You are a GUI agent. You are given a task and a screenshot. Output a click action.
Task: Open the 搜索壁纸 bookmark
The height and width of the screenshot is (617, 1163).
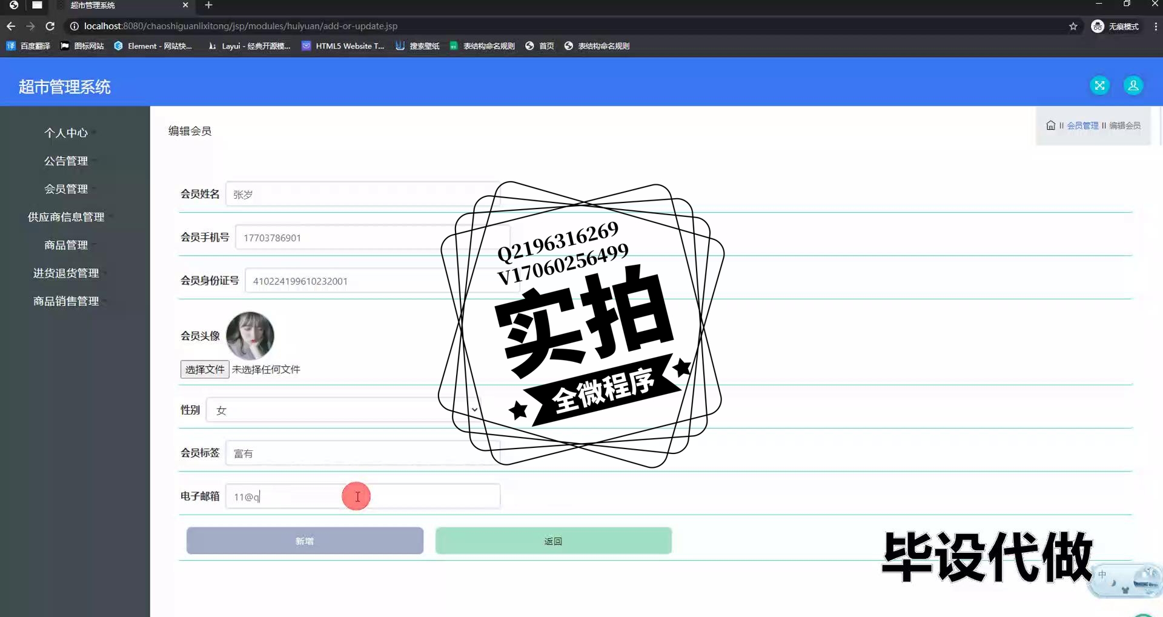click(417, 46)
